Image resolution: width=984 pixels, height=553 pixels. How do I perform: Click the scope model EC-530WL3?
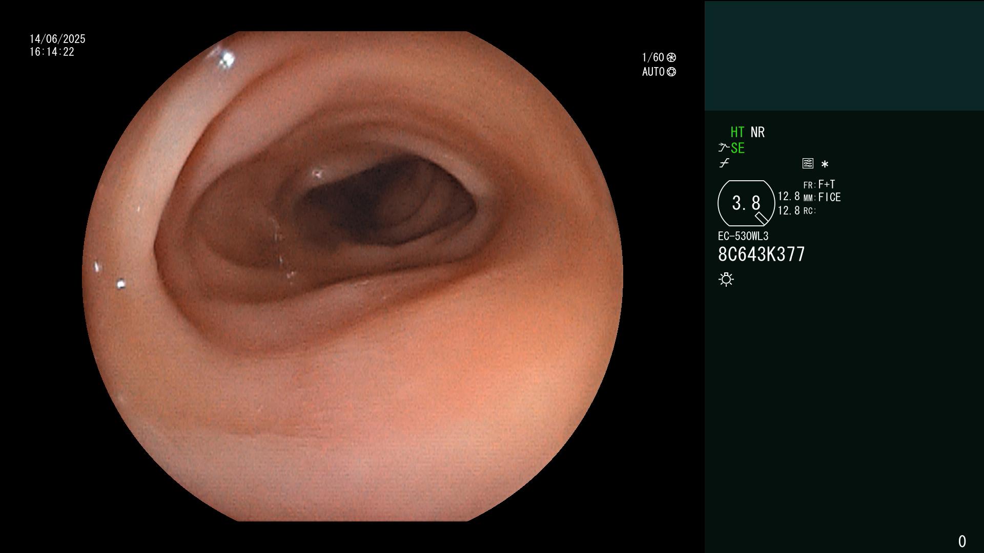click(x=743, y=236)
